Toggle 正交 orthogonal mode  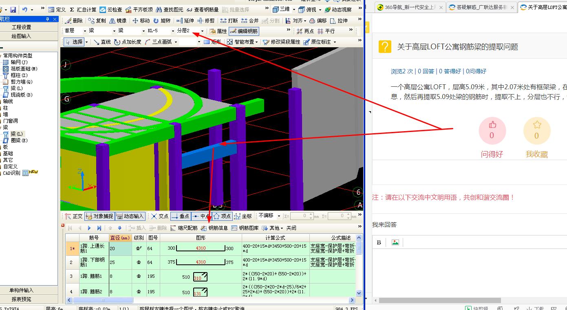pos(74,216)
